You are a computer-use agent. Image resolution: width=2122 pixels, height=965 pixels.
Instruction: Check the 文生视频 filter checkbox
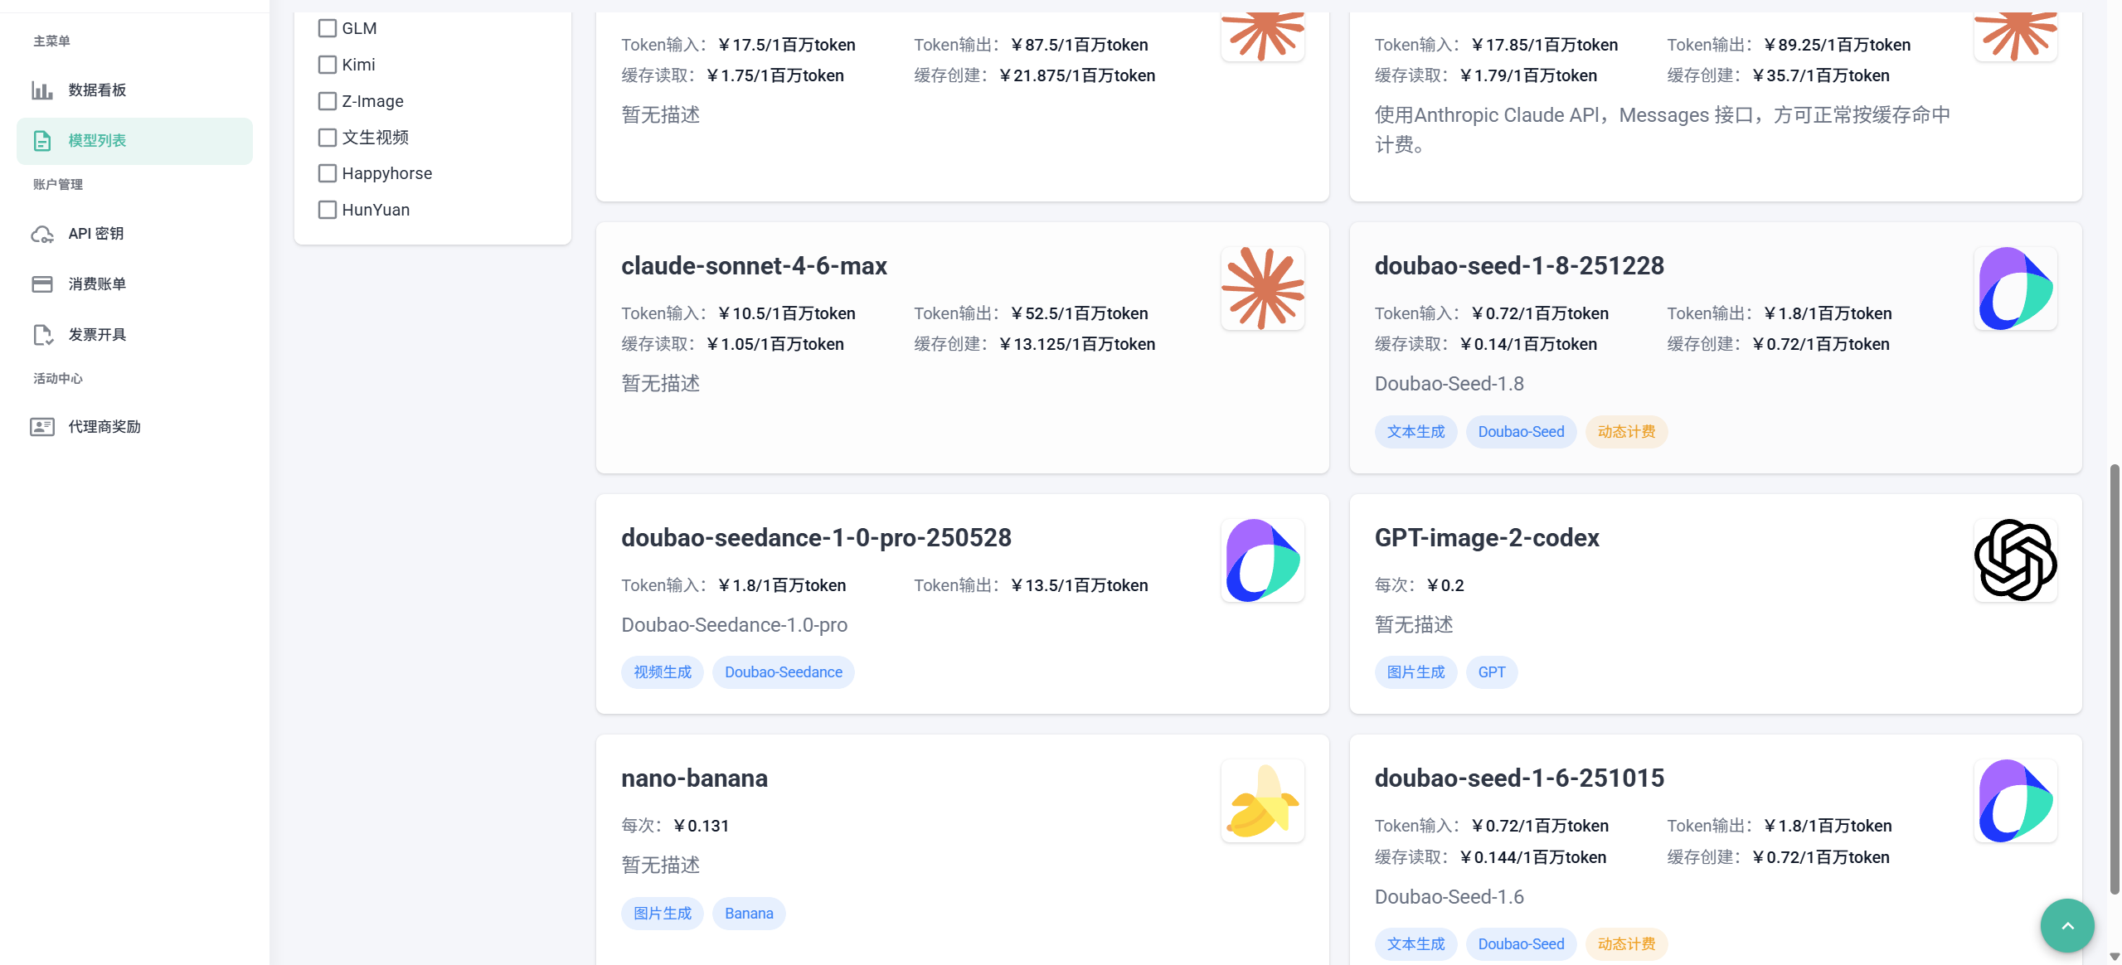pos(328,138)
